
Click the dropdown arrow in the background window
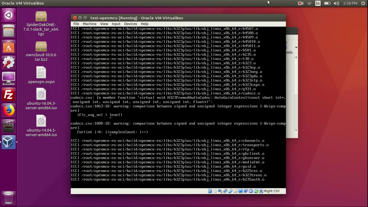pyautogui.click(x=296, y=47)
